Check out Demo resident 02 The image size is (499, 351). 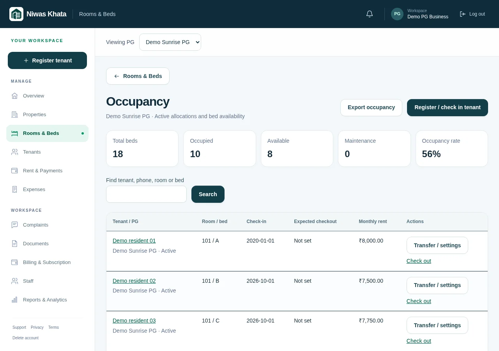(x=419, y=301)
